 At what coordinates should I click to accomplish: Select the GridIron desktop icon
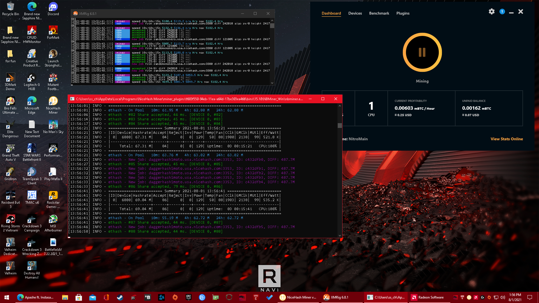tap(10, 174)
